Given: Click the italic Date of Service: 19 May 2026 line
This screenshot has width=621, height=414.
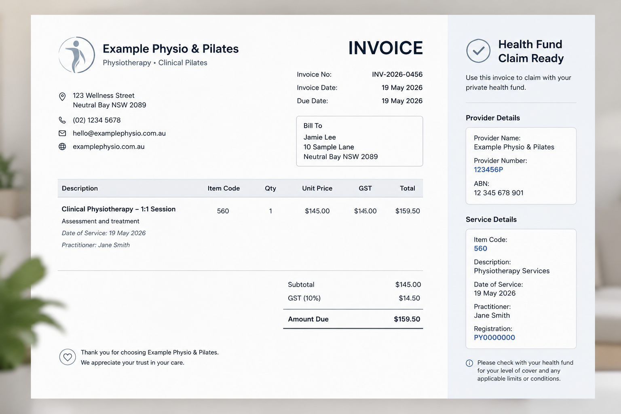Looking at the screenshot, I should pos(103,233).
